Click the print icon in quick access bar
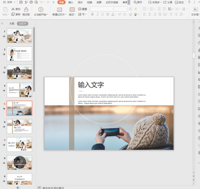 (31, 2)
